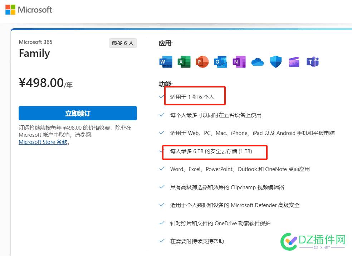Click the PowerPoint app icon
This screenshot has height=256, width=352.
202,62
